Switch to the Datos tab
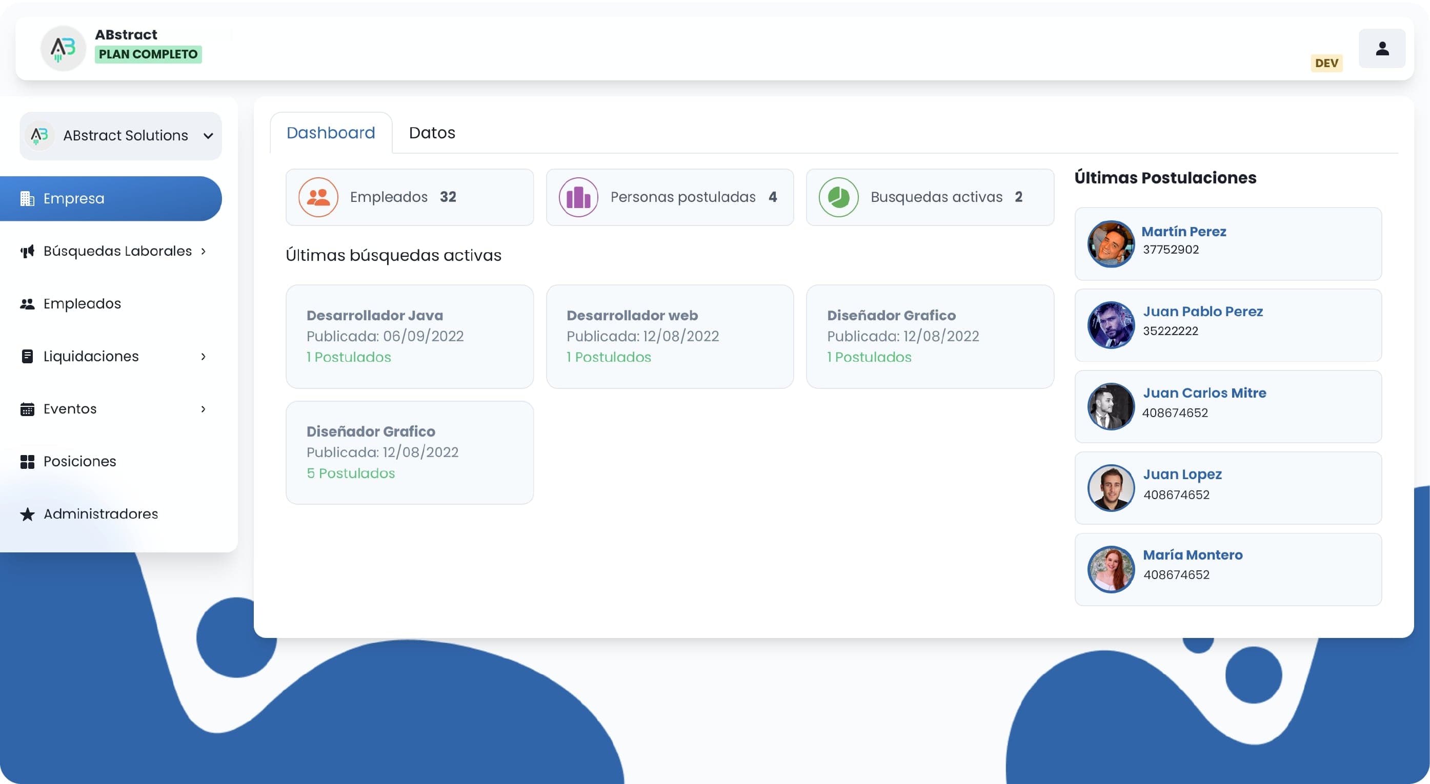The width and height of the screenshot is (1430, 784). [x=431, y=133]
